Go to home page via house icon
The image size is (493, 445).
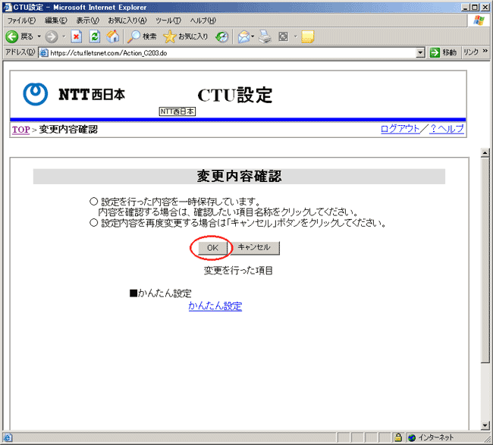(112, 37)
